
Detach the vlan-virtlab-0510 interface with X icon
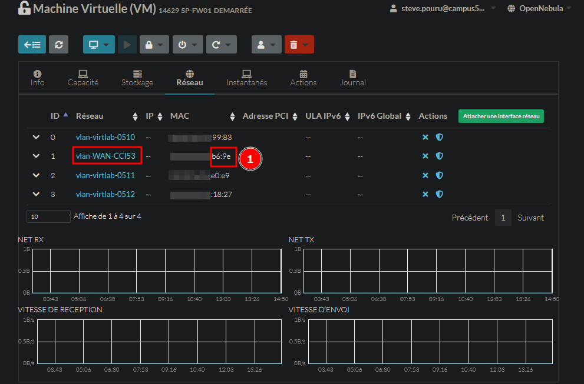coord(425,137)
